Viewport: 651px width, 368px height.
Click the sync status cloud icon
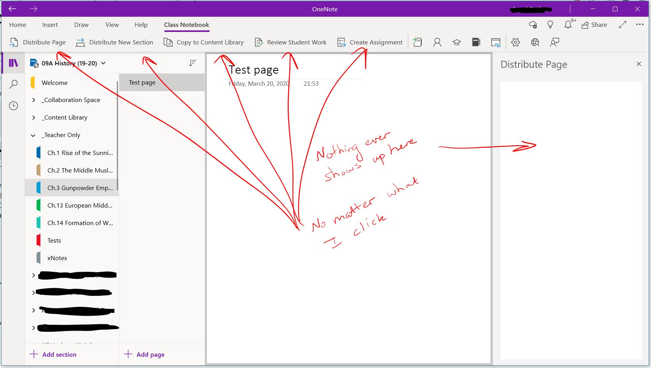coord(533,25)
